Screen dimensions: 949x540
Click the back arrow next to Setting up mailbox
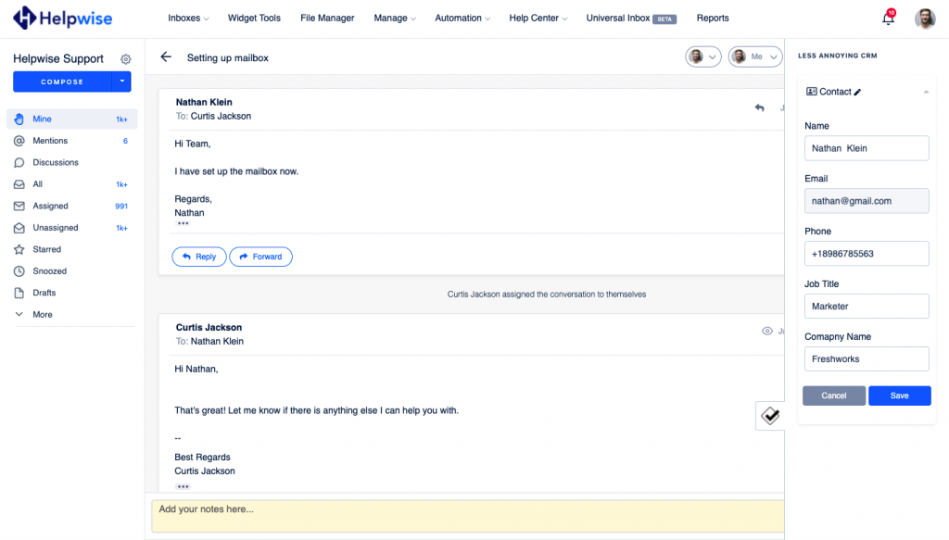point(166,57)
